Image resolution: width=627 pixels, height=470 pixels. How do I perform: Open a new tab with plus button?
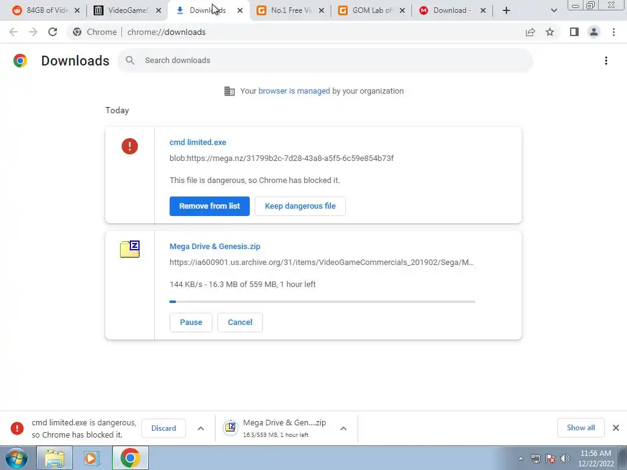pyautogui.click(x=506, y=10)
